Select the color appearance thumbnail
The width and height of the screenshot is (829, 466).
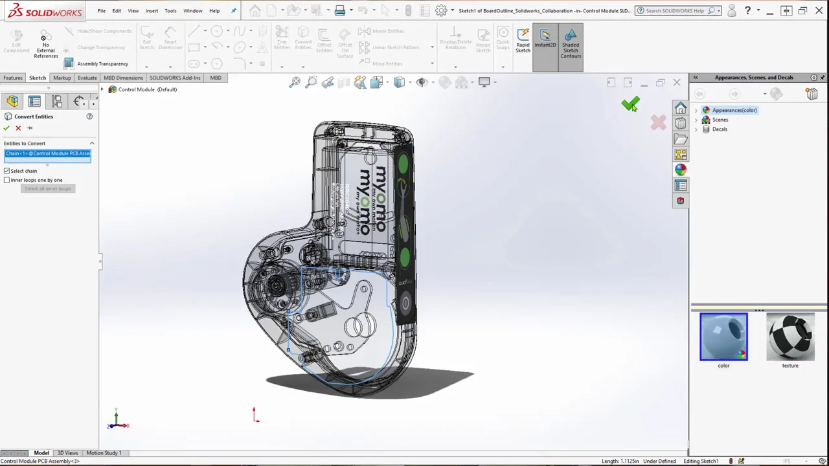pos(723,337)
